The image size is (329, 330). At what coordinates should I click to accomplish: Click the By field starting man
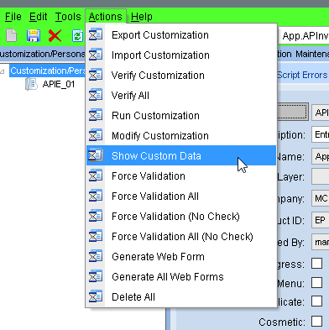point(321,242)
